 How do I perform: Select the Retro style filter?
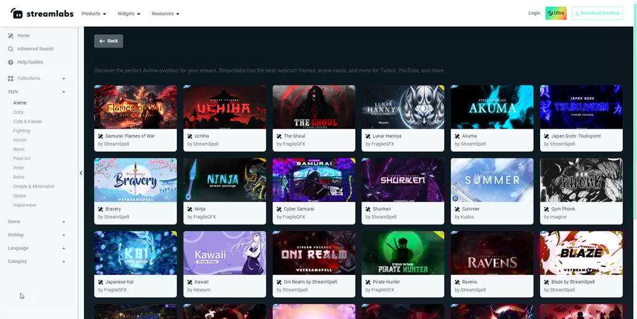click(x=19, y=177)
